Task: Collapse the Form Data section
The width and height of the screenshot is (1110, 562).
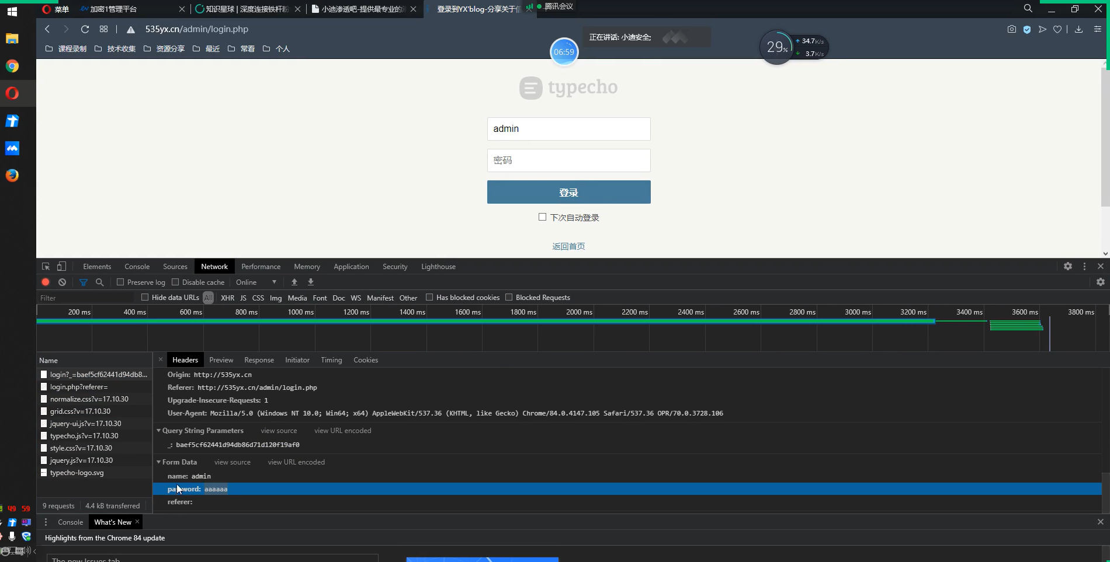Action: point(158,462)
